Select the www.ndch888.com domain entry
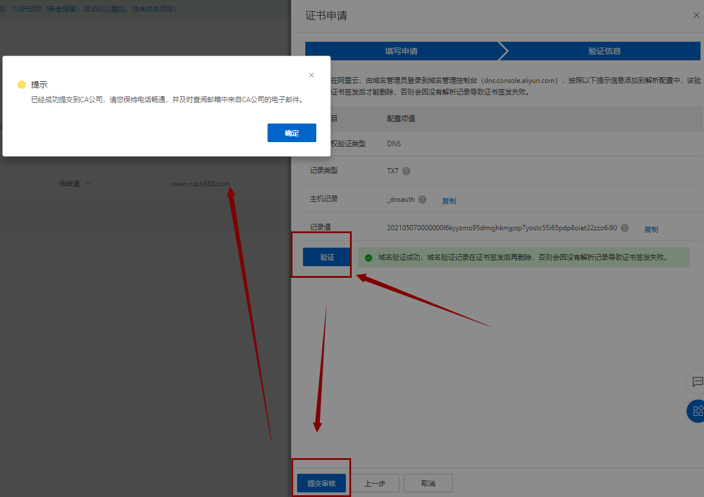 point(200,184)
